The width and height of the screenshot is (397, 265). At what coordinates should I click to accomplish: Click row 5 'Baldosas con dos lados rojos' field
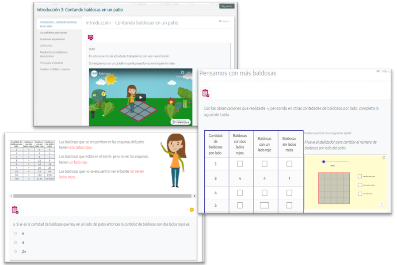click(x=240, y=205)
